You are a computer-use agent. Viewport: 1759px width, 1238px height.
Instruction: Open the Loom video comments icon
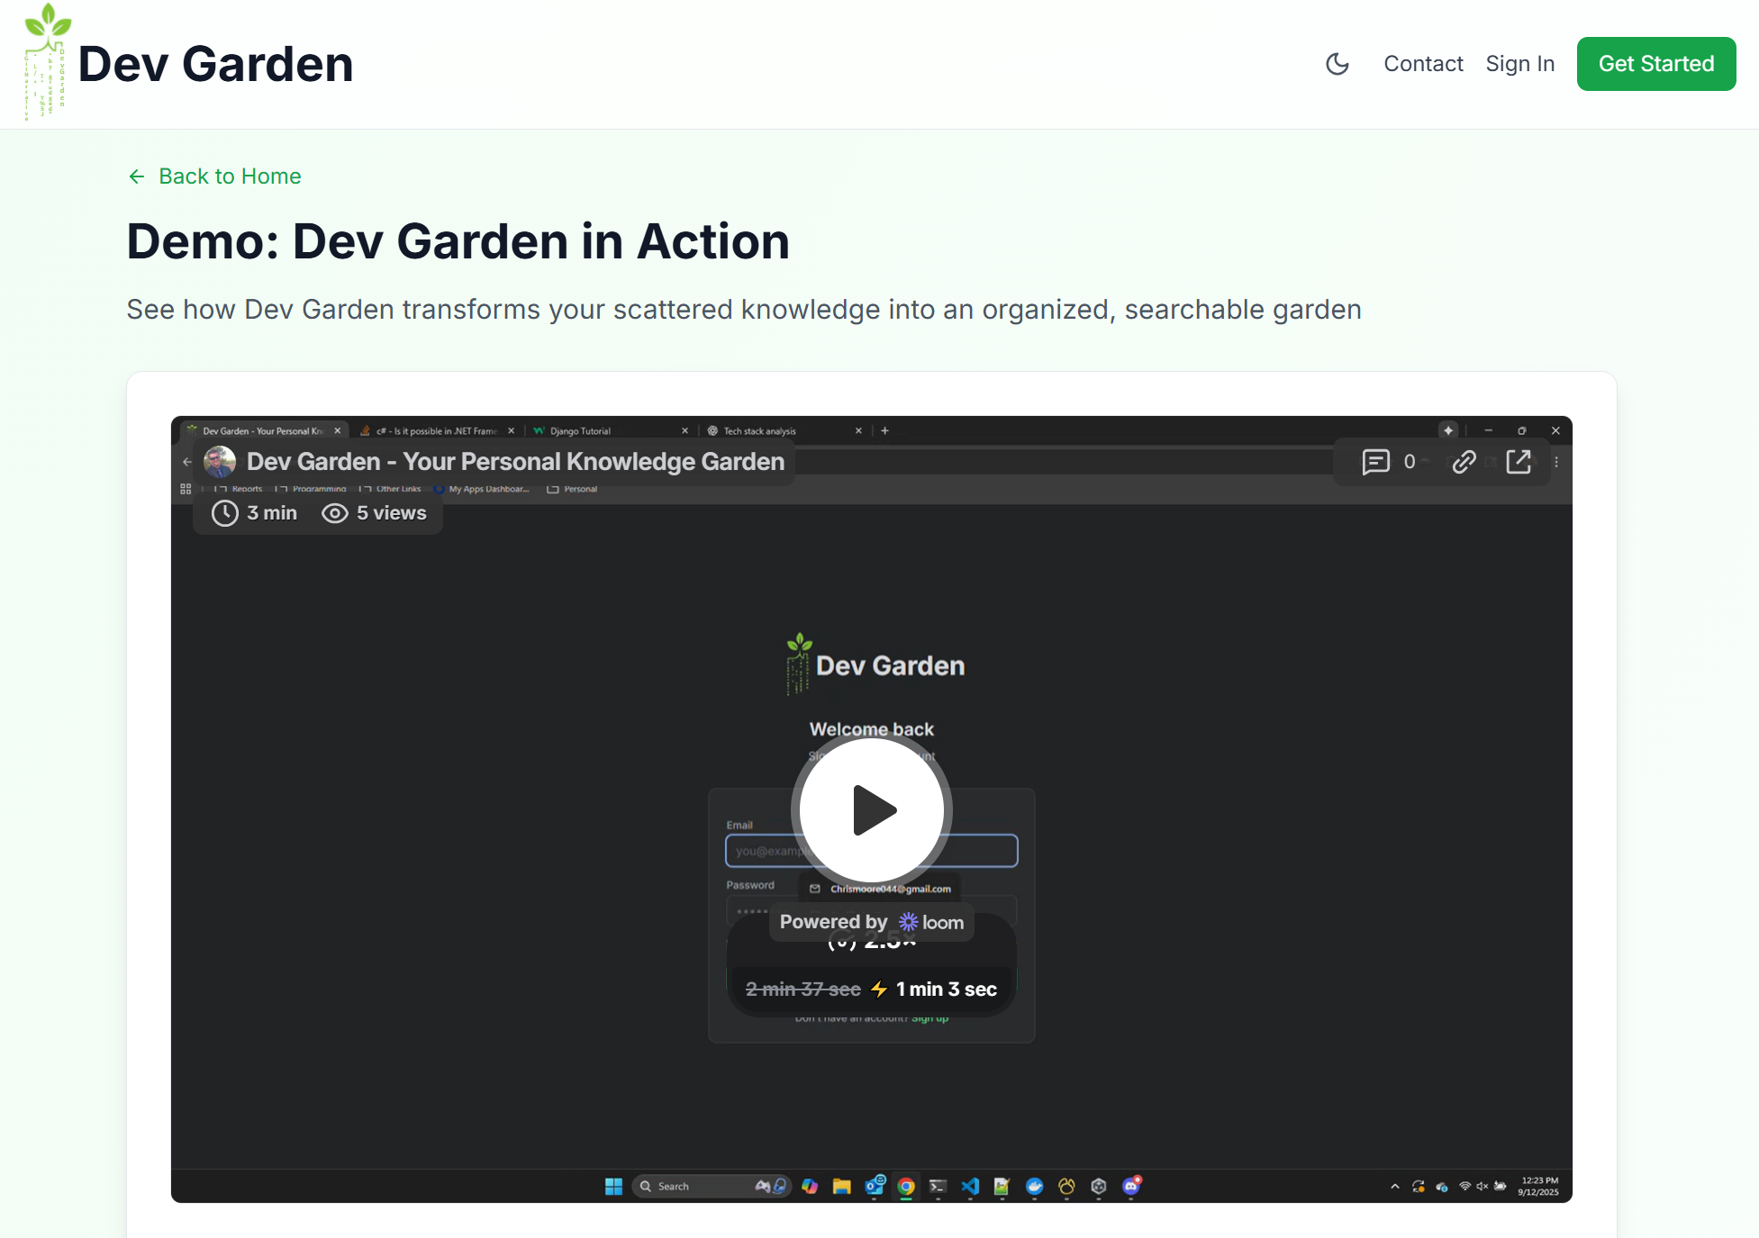(1375, 462)
